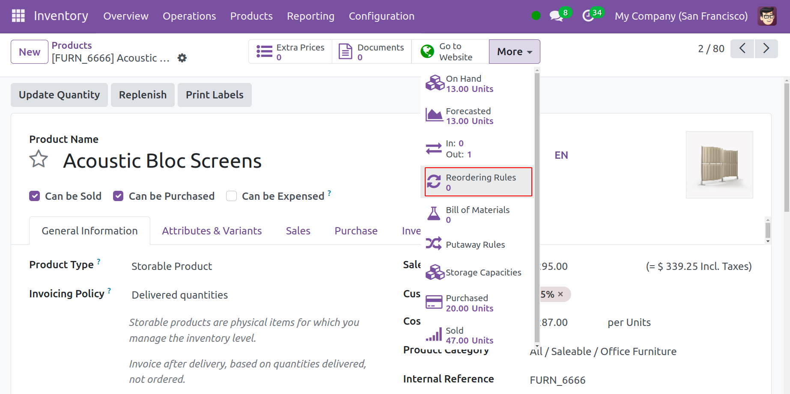Mark product as favorite with star

point(39,159)
